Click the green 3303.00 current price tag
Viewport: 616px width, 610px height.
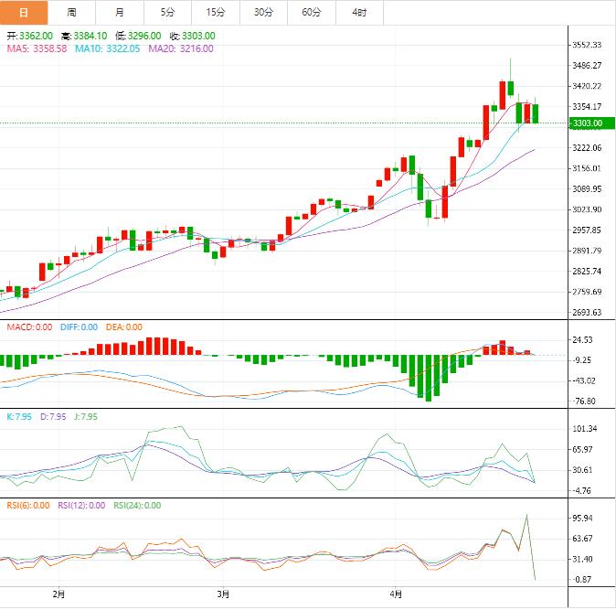[585, 123]
